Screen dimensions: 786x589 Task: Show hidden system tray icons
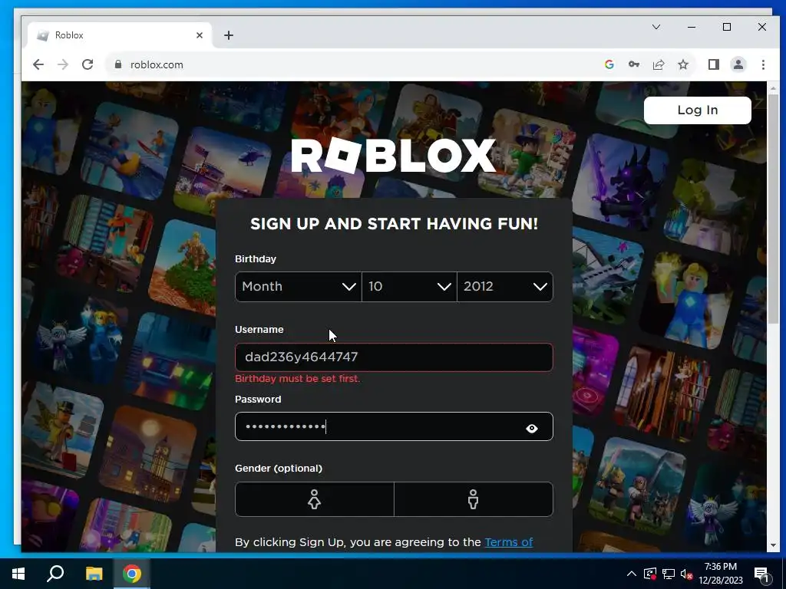(x=632, y=574)
